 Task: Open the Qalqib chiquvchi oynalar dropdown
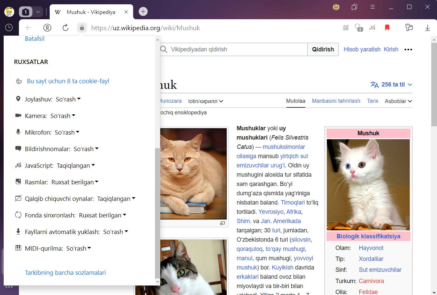pos(116,199)
